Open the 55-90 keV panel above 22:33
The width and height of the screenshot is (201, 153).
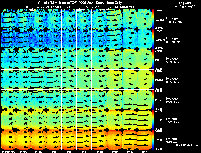pos(39,59)
